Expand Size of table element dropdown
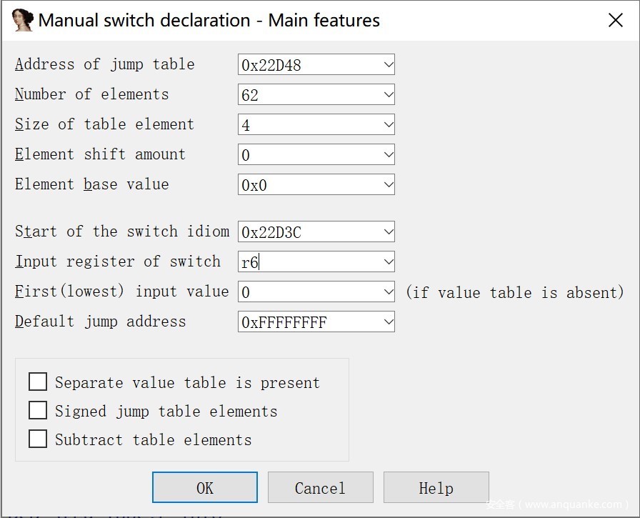Screen dimensions: 640x518 (x=388, y=125)
